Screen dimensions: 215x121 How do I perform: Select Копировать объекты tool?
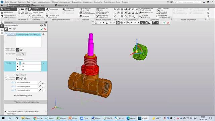point(102,13)
